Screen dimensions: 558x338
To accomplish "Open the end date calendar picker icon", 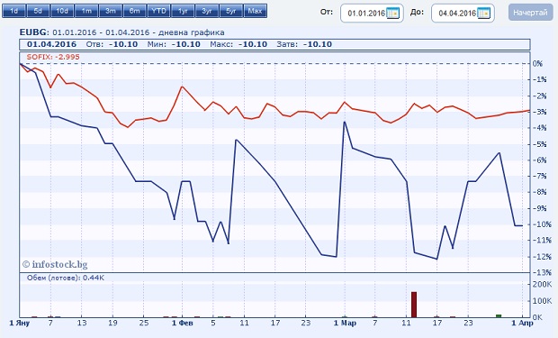I will [483, 14].
